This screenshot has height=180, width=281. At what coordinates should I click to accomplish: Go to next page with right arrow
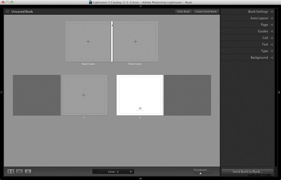click(131, 172)
